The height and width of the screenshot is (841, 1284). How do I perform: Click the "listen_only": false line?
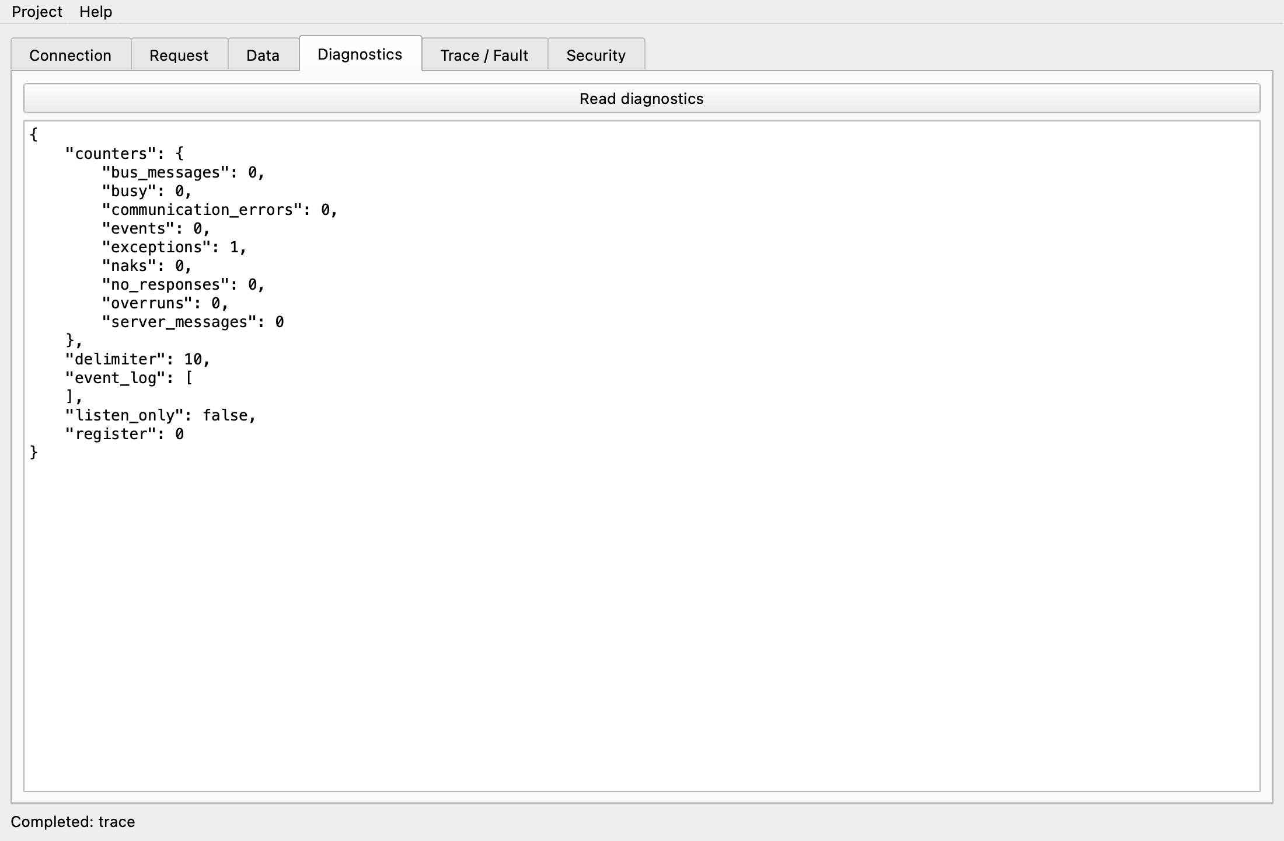(x=160, y=415)
